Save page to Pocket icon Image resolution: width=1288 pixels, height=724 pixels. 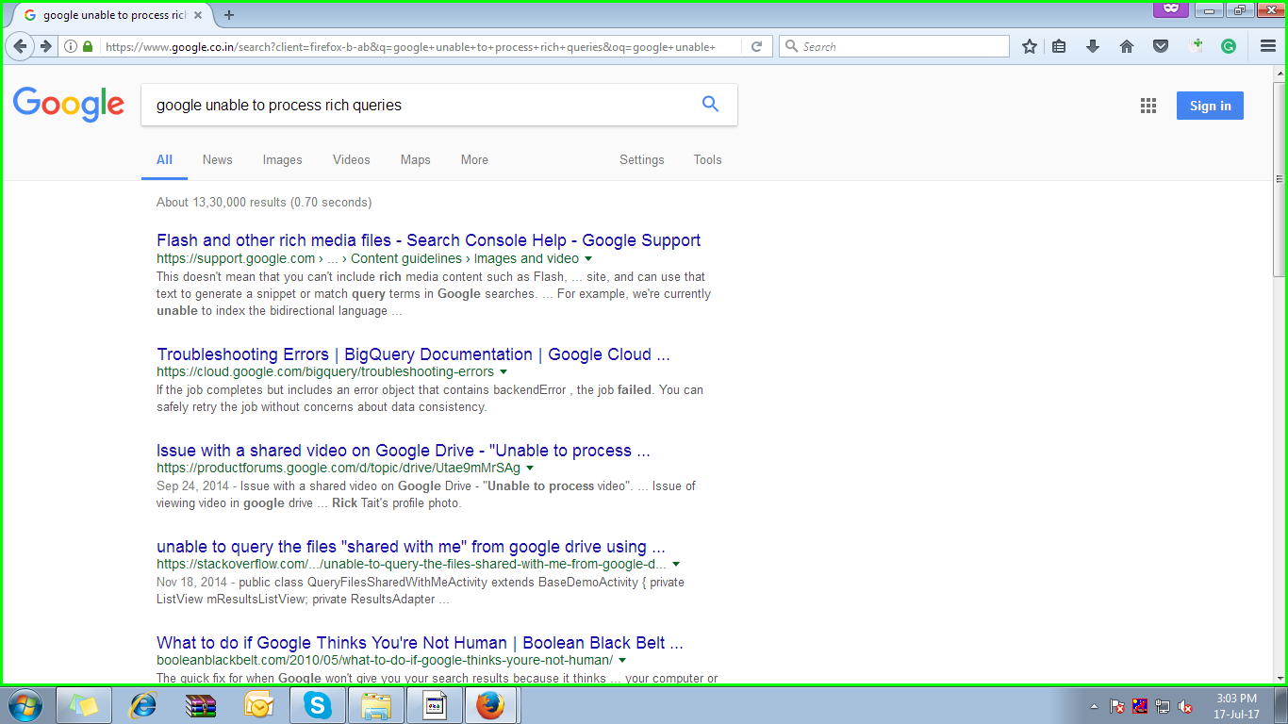(x=1162, y=46)
